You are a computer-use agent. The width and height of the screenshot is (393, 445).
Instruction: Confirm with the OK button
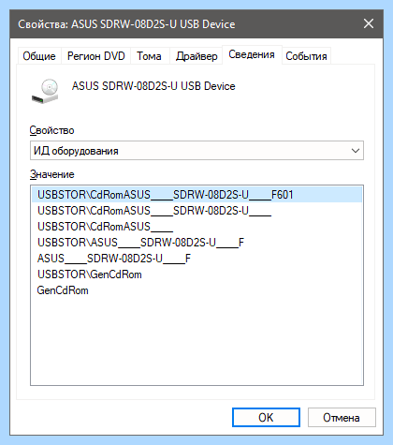266,417
